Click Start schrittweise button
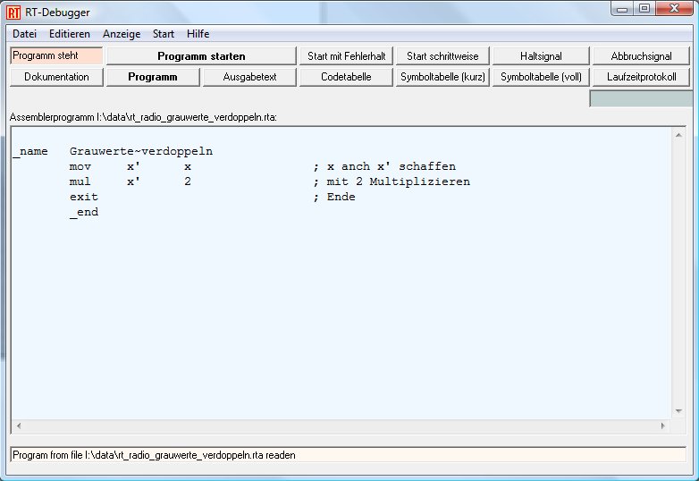 point(442,56)
